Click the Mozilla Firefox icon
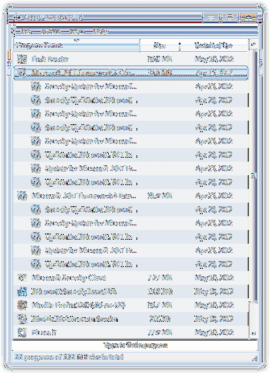270x373 pixels. [22, 305]
